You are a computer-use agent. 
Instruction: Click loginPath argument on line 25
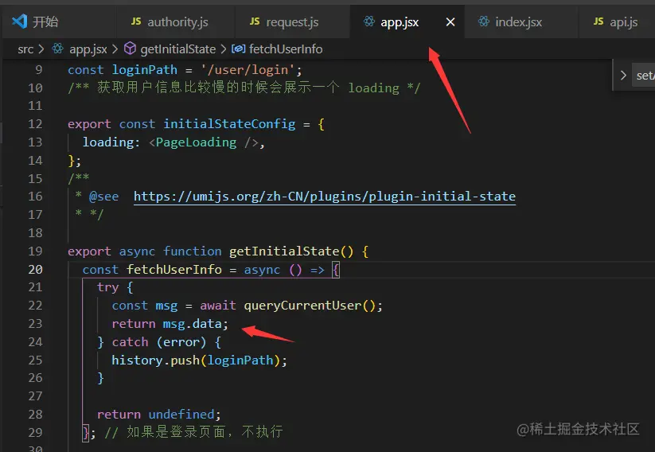(240, 360)
